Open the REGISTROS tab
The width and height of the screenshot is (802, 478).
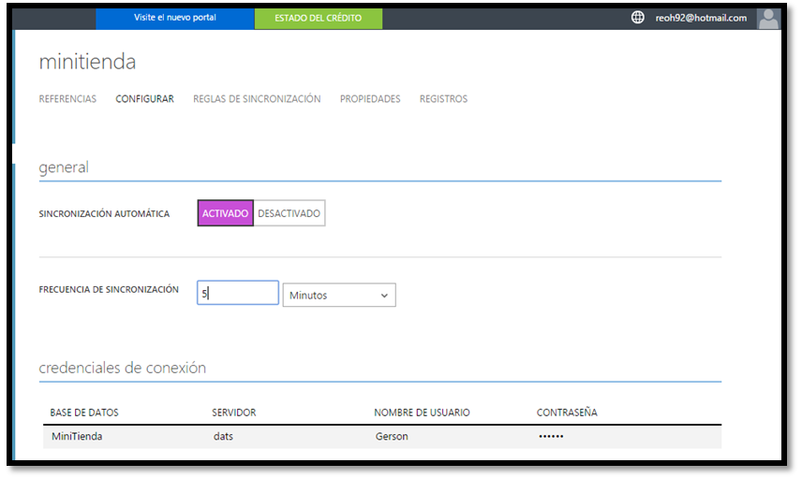(x=443, y=99)
